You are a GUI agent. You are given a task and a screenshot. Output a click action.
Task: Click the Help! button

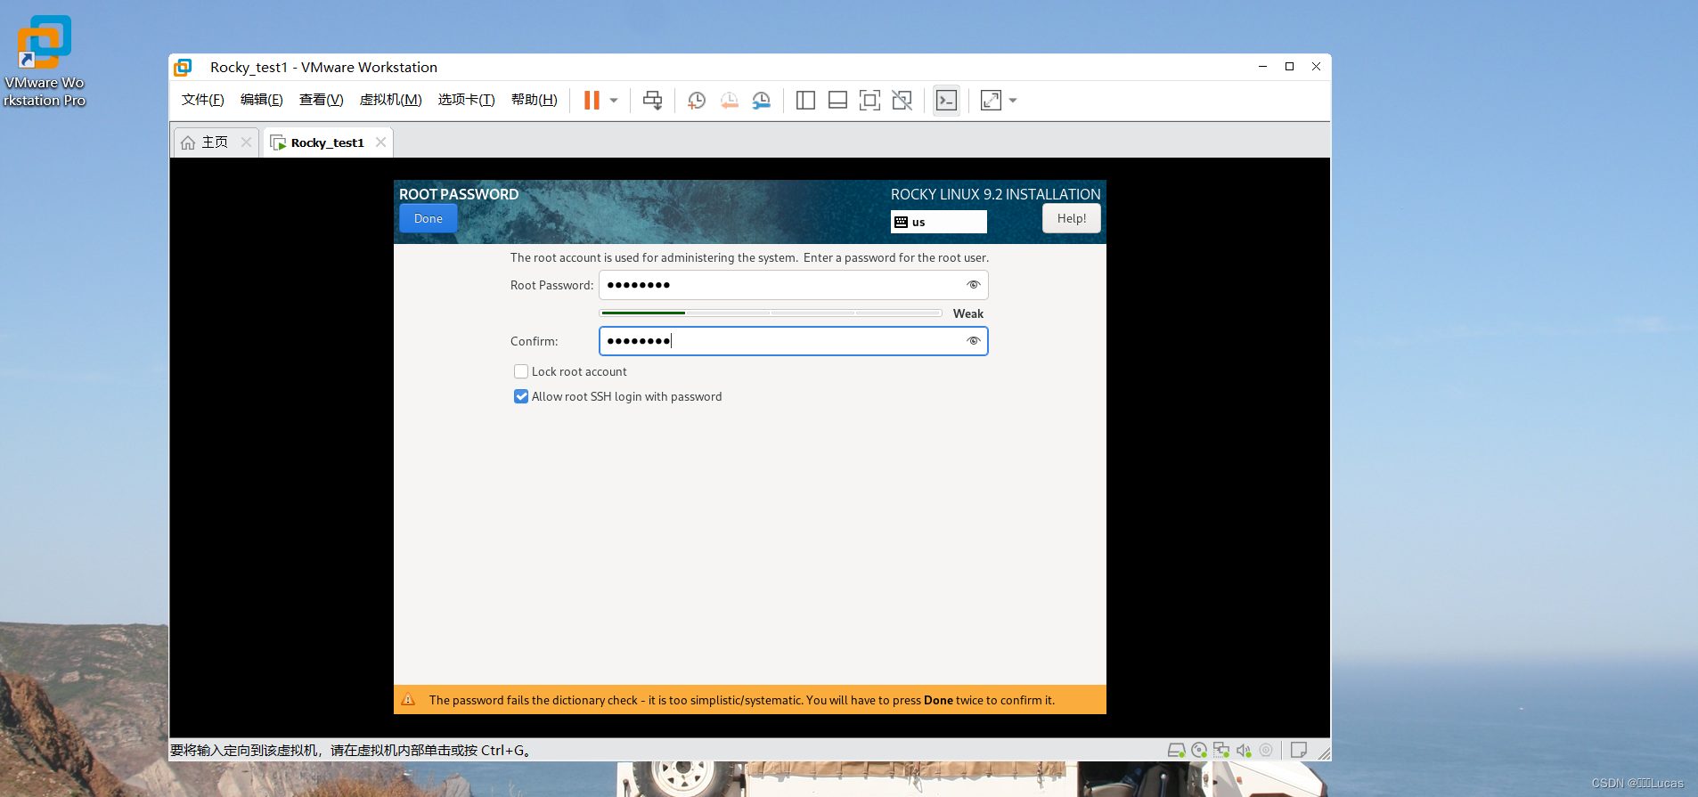[x=1072, y=218]
